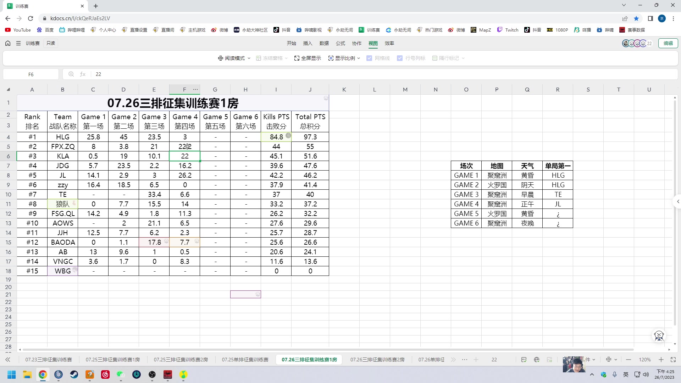Expand the 显示比例 zoom ratio dropdown
This screenshot has height=383, width=681.
click(x=344, y=58)
